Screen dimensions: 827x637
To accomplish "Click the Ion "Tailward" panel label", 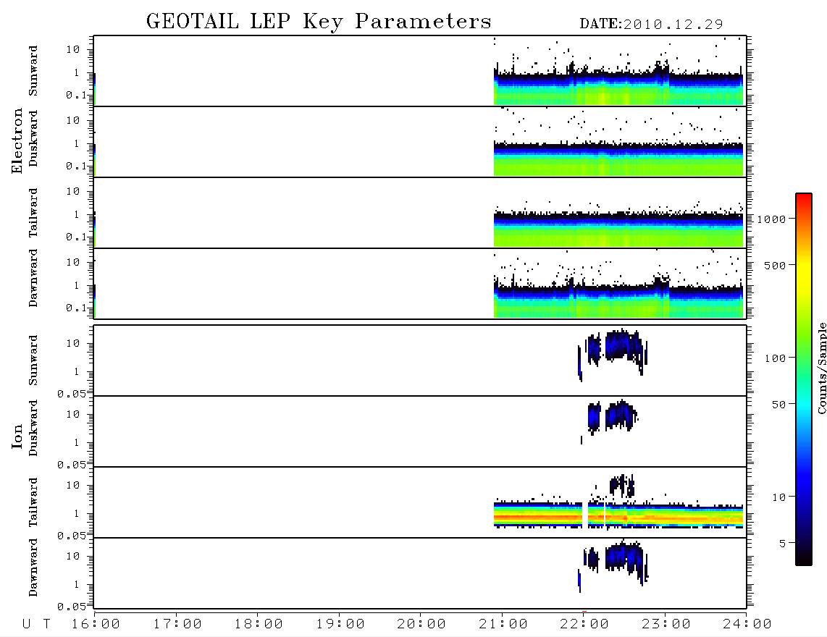I will point(33,502).
